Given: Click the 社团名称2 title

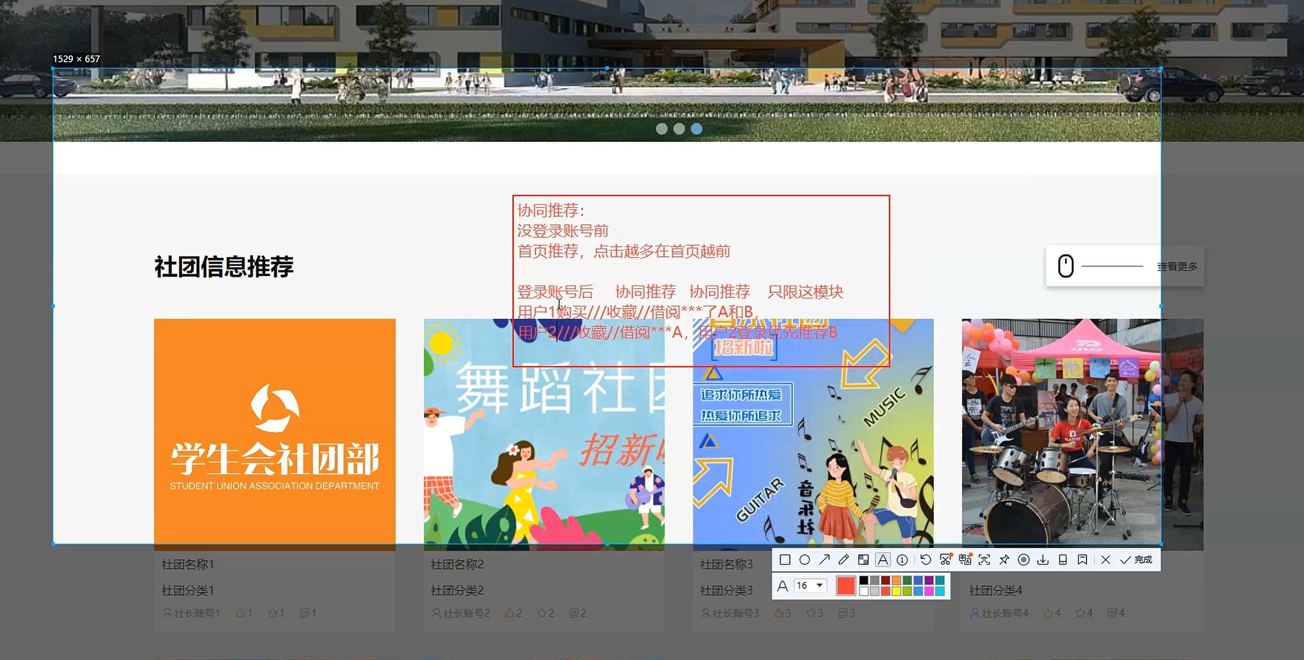Looking at the screenshot, I should (457, 565).
